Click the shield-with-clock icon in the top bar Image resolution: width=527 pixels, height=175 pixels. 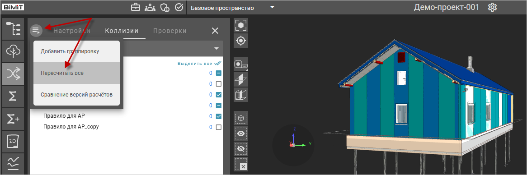point(165,7)
